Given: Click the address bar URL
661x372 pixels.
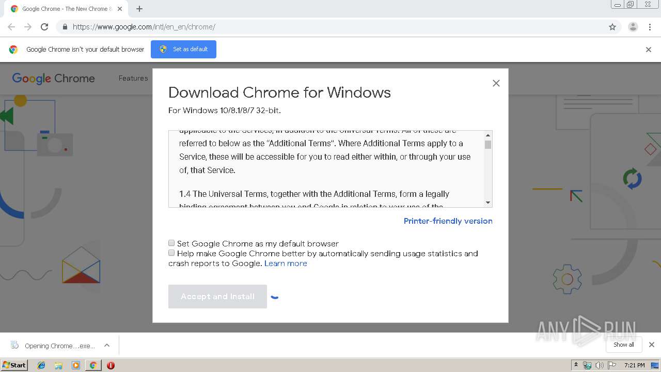Looking at the screenshot, I should click(x=144, y=27).
